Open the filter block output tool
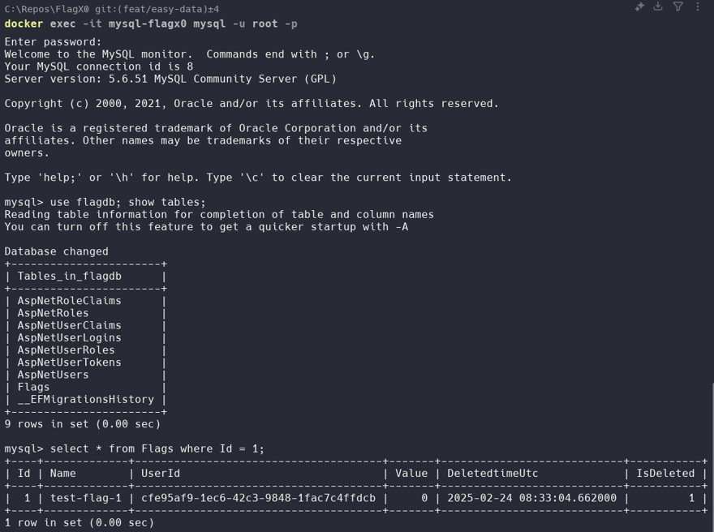Viewport: 714px width, 532px height. (x=678, y=6)
